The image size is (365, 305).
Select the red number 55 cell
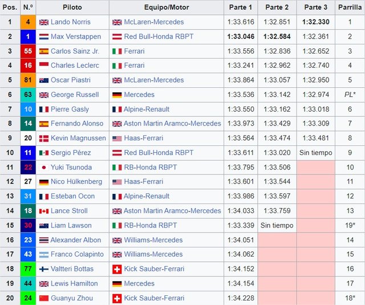pyautogui.click(x=28, y=51)
